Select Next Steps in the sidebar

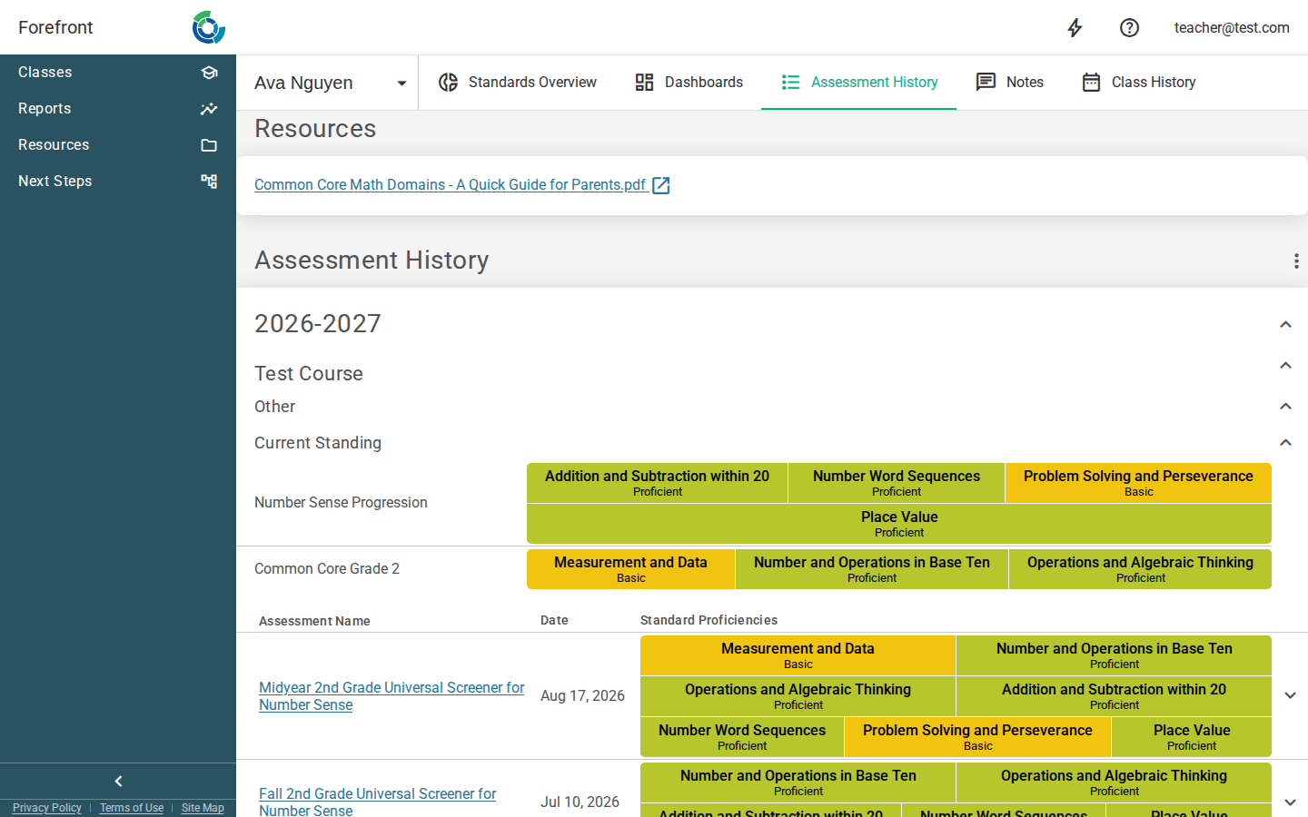118,182
